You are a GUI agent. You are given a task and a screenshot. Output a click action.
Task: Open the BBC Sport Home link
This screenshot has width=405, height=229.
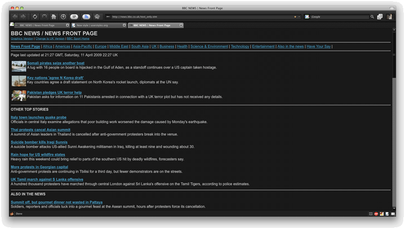point(78,38)
